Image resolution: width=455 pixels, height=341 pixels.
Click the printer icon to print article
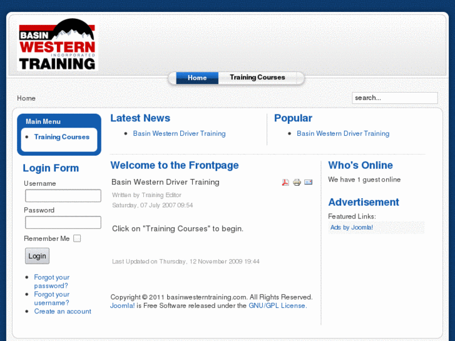click(297, 182)
